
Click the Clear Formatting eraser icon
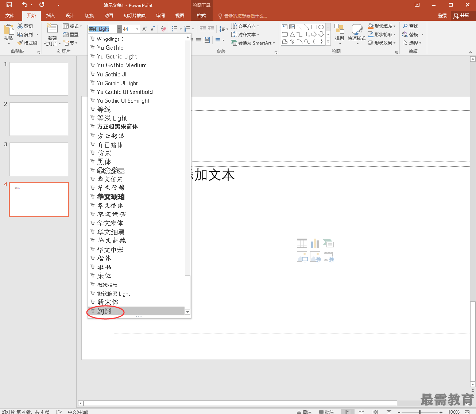(x=163, y=29)
